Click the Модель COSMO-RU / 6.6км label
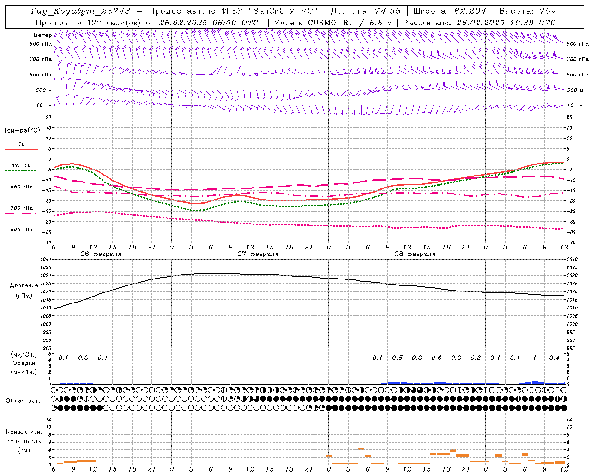 click(x=333, y=23)
